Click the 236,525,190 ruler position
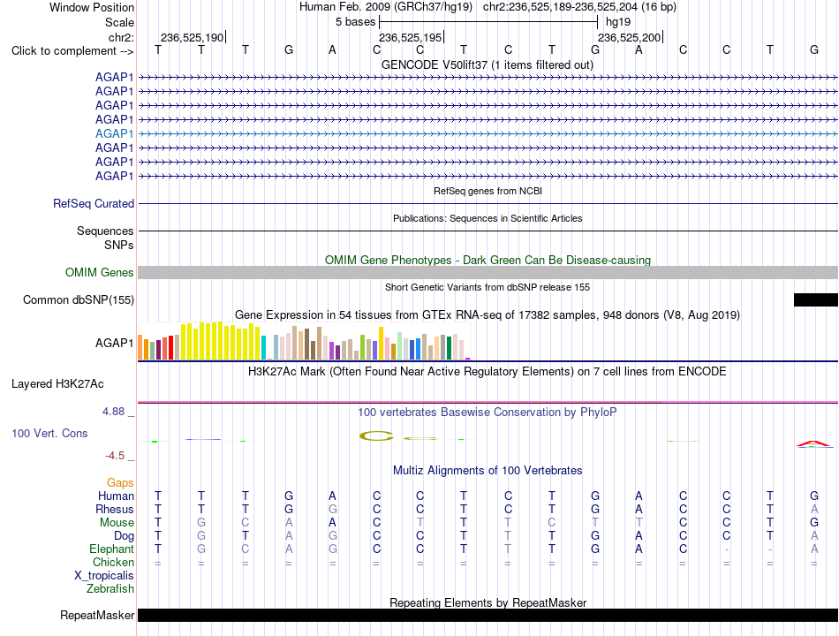839x636 pixels. [x=193, y=37]
